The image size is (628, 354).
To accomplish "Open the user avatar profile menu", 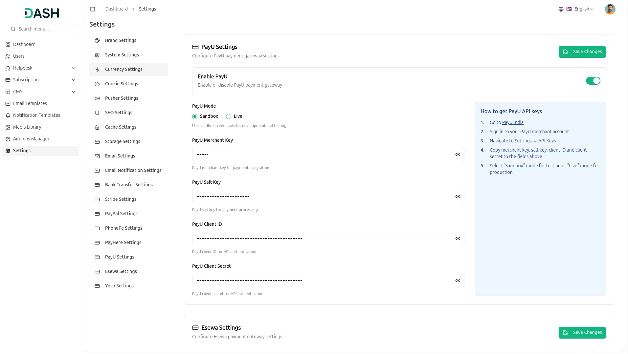I will (610, 9).
